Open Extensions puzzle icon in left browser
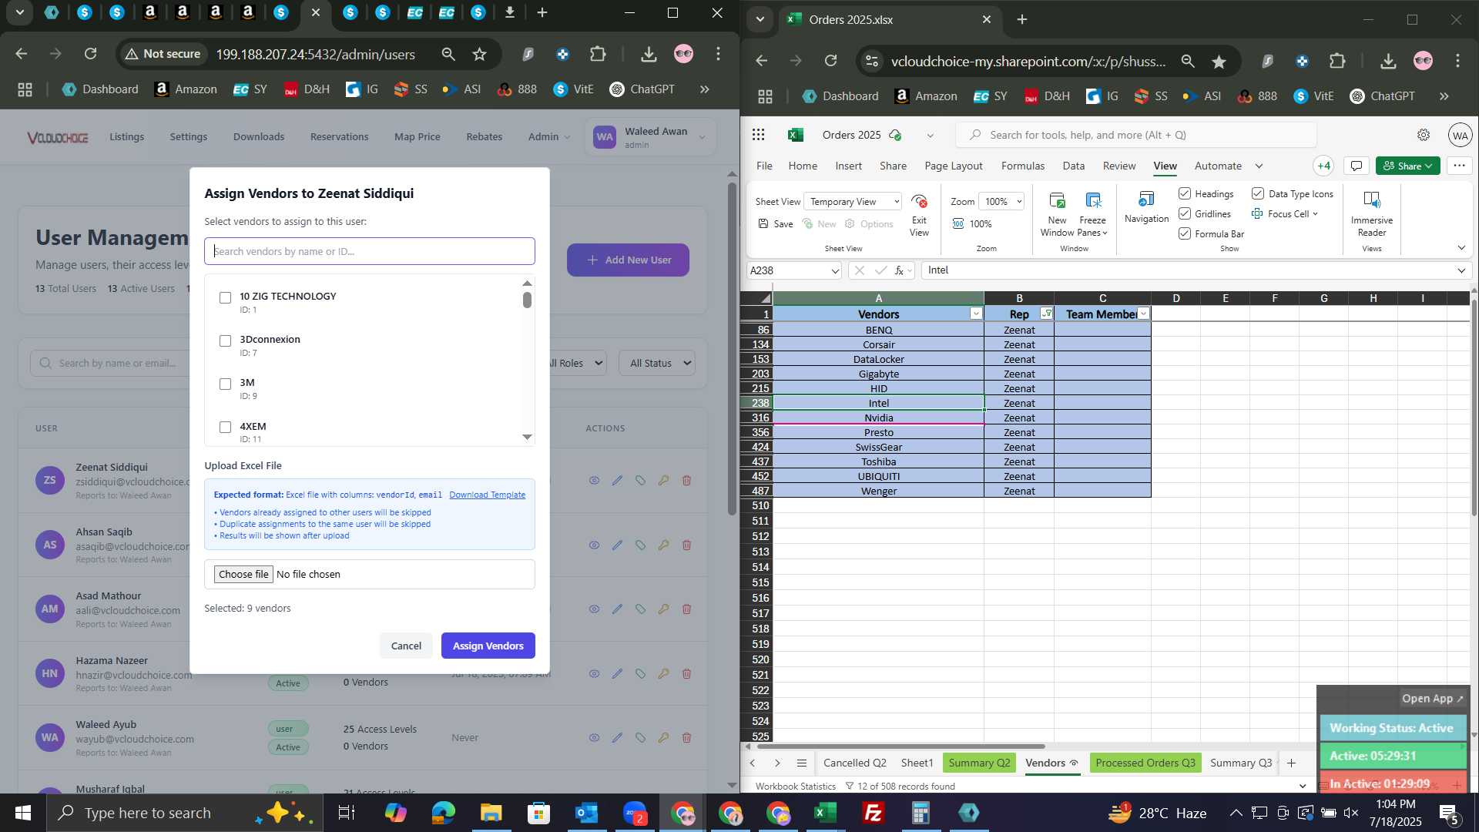 (598, 54)
